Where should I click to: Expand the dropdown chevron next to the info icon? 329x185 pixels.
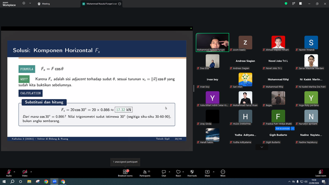point(30,4)
